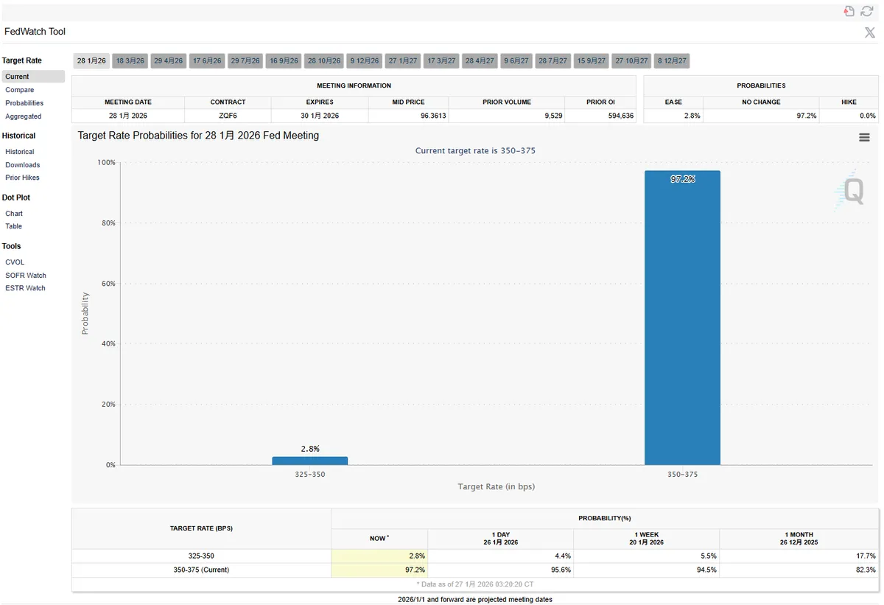Open the 17 6月26 meeting date tab
This screenshot has width=884, height=605.
[207, 61]
